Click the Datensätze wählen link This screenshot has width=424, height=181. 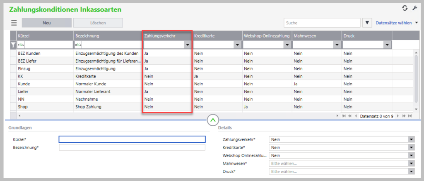pyautogui.click(x=393, y=23)
